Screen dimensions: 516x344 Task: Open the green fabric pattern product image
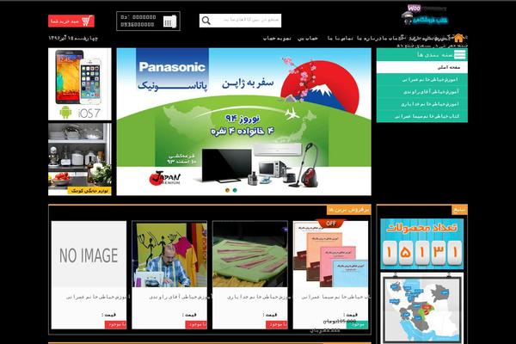250,255
